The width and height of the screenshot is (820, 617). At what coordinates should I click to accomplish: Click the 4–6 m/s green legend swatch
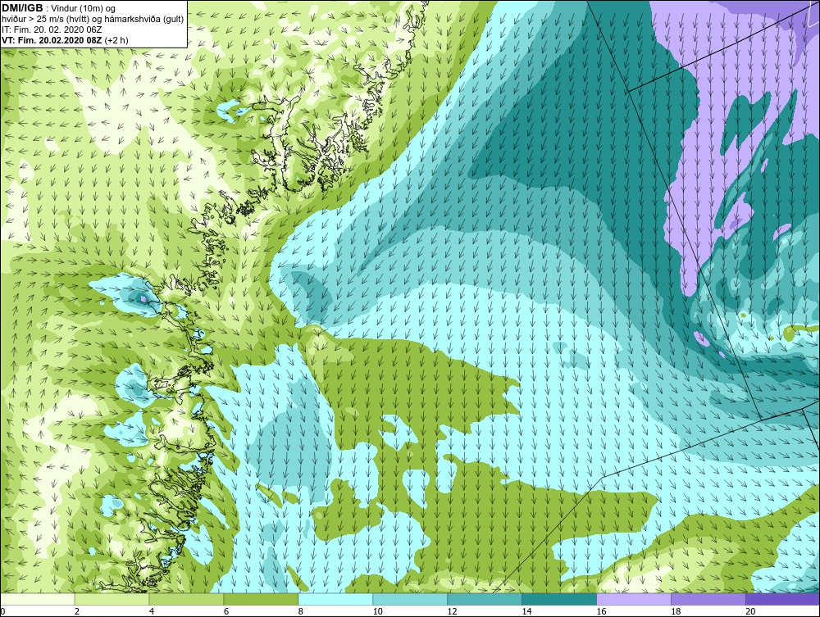186,599
